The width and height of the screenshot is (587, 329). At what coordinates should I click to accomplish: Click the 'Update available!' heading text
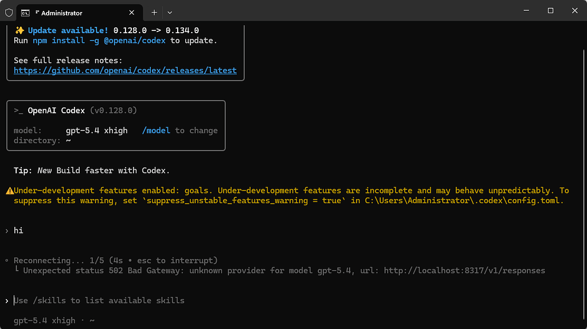(x=68, y=30)
